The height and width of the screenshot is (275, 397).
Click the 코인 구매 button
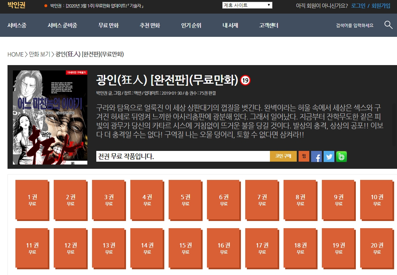pos(283,156)
